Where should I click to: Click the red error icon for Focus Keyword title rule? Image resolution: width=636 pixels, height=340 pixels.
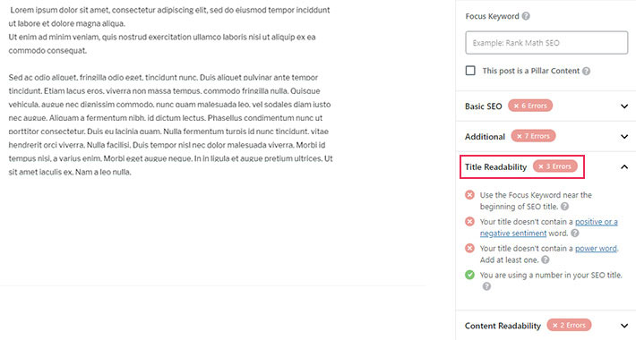tap(469, 195)
